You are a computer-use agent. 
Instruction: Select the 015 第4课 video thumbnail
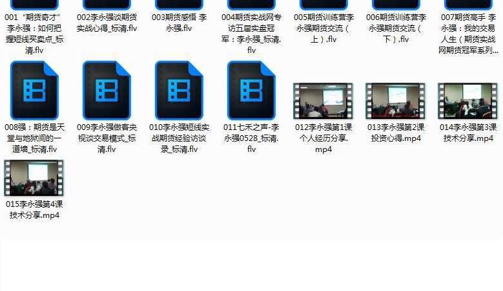click(x=34, y=178)
